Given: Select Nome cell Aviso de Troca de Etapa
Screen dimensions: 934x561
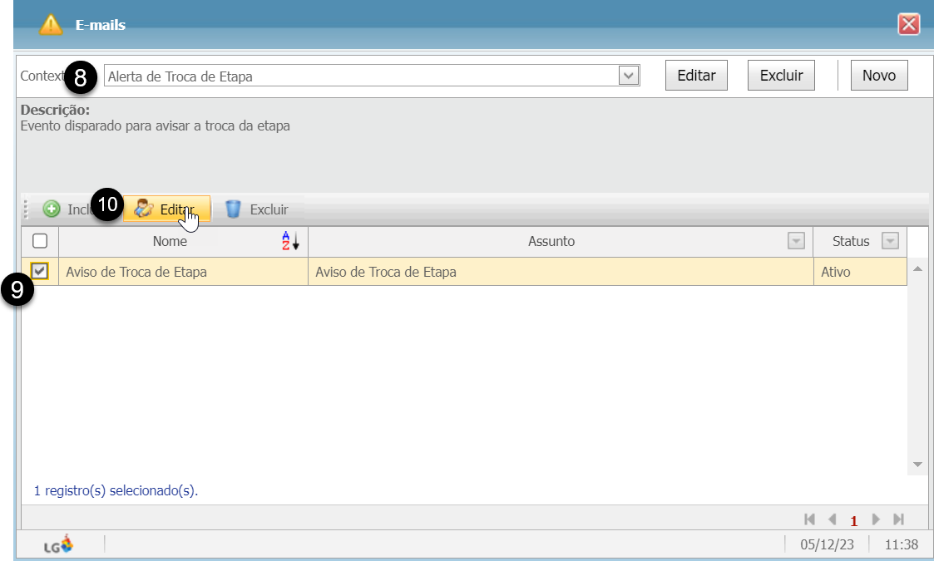Looking at the screenshot, I should (x=184, y=272).
